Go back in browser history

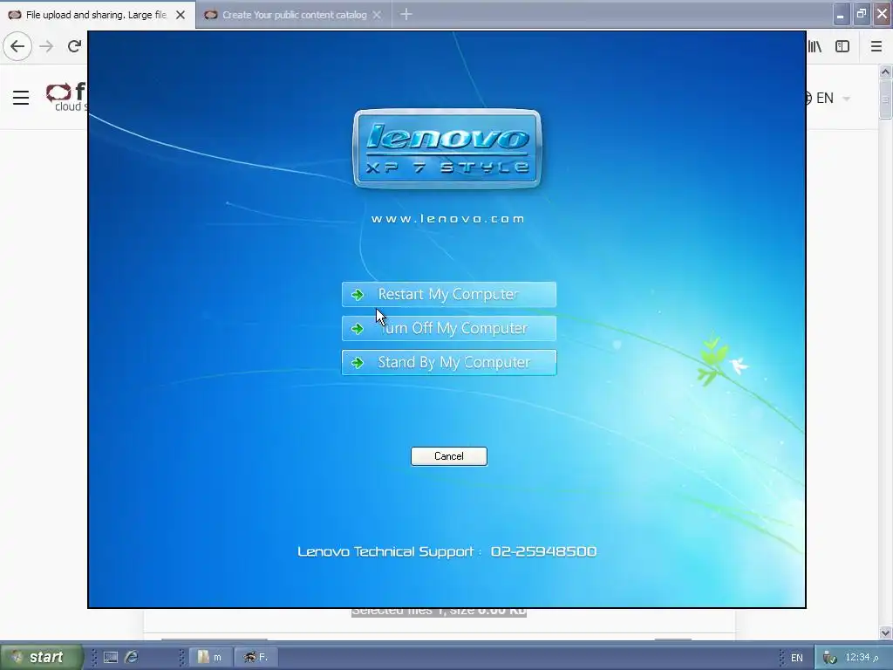[x=17, y=46]
